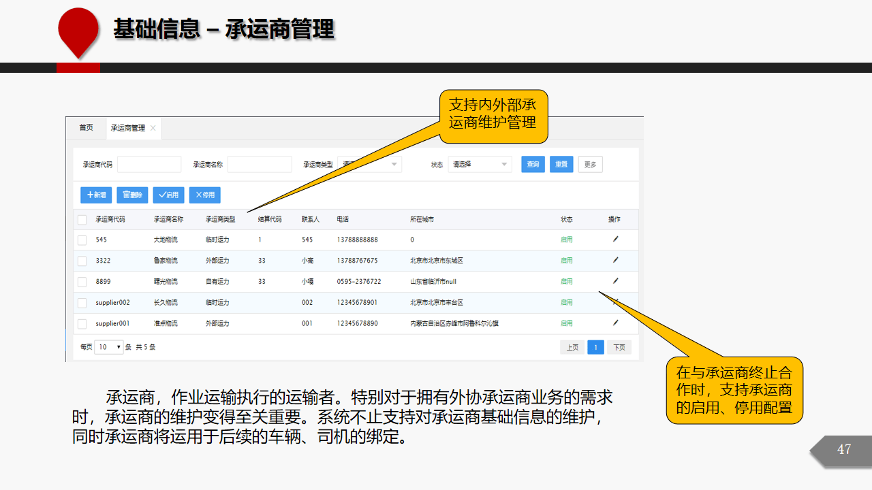Tick the checkbox for carrier 8899
Viewport: 872px width, 490px height.
coord(82,282)
